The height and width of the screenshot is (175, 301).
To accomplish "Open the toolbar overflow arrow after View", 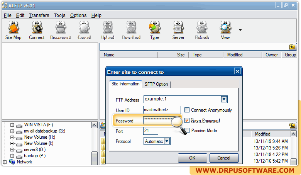I will 240,30.
